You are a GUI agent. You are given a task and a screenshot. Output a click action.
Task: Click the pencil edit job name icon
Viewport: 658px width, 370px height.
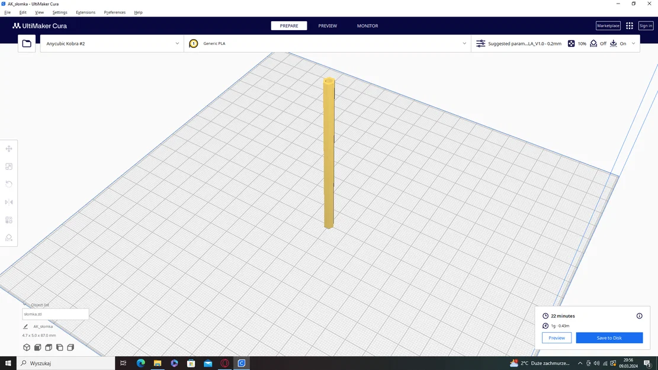[x=25, y=326]
